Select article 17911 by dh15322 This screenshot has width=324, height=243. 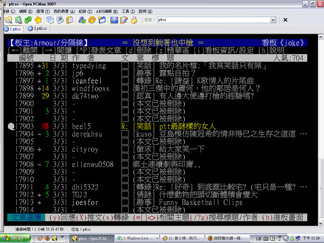click(157, 187)
